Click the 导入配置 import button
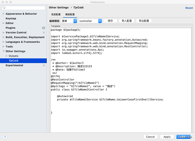 (127, 21)
